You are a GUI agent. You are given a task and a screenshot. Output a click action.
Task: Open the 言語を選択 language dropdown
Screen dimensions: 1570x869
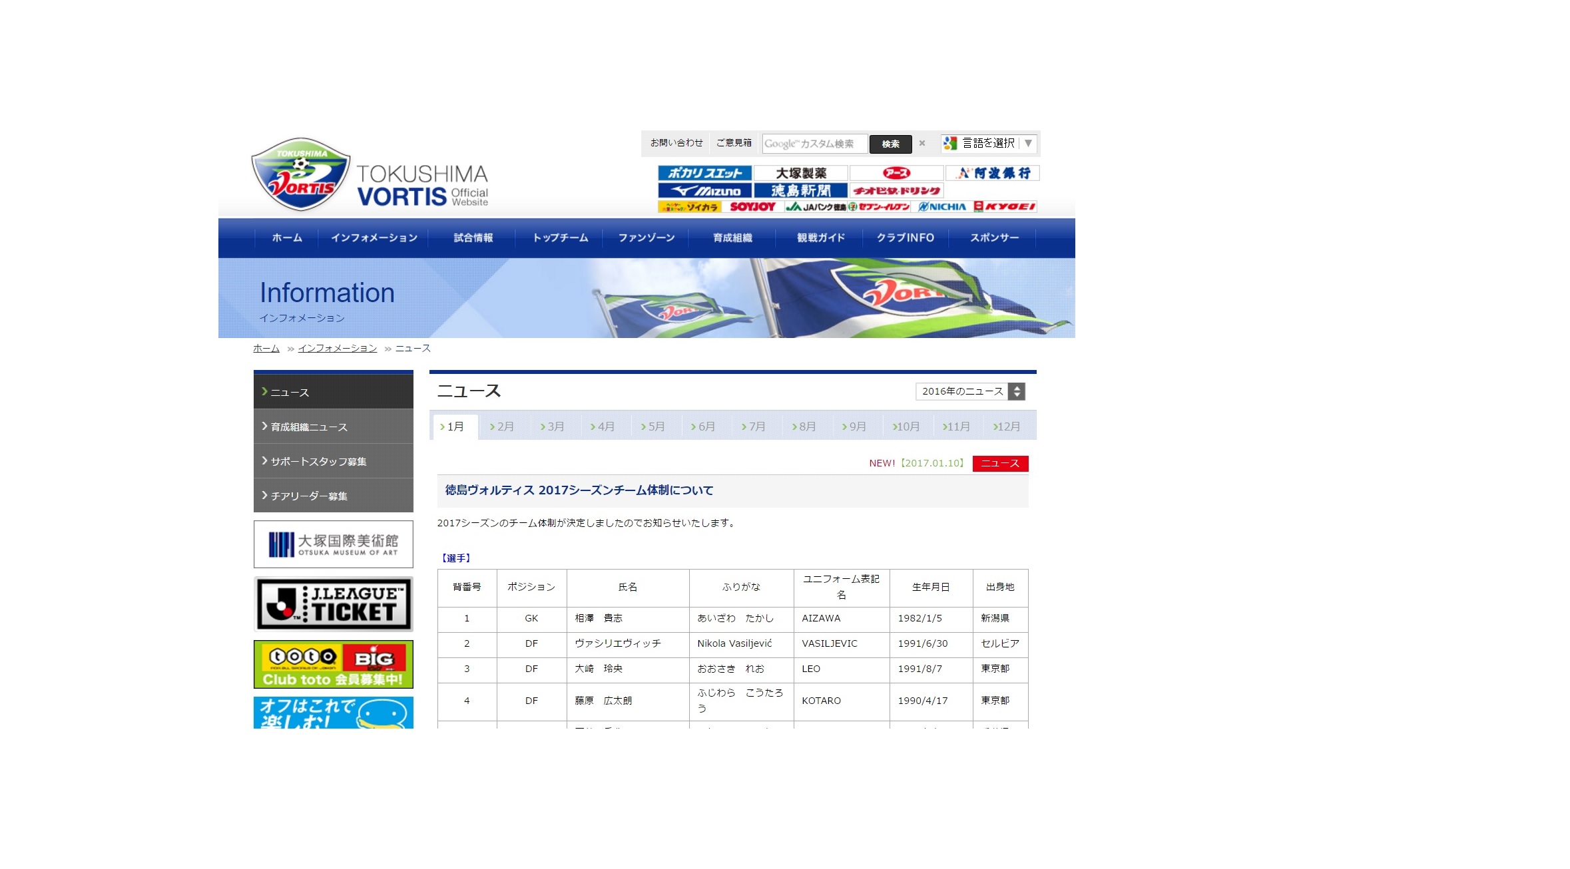(x=989, y=143)
